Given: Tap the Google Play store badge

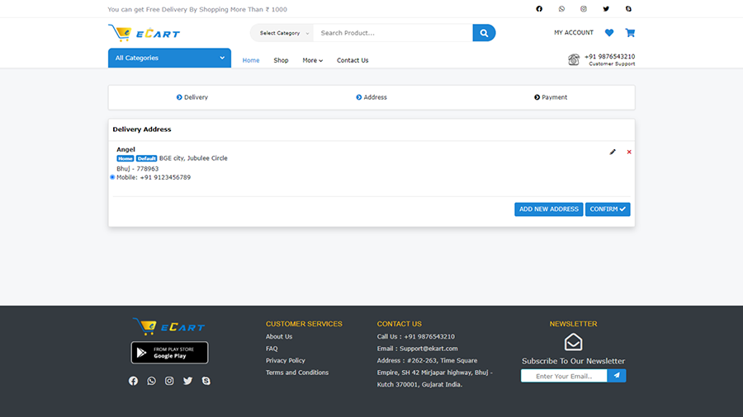Looking at the screenshot, I should point(169,353).
